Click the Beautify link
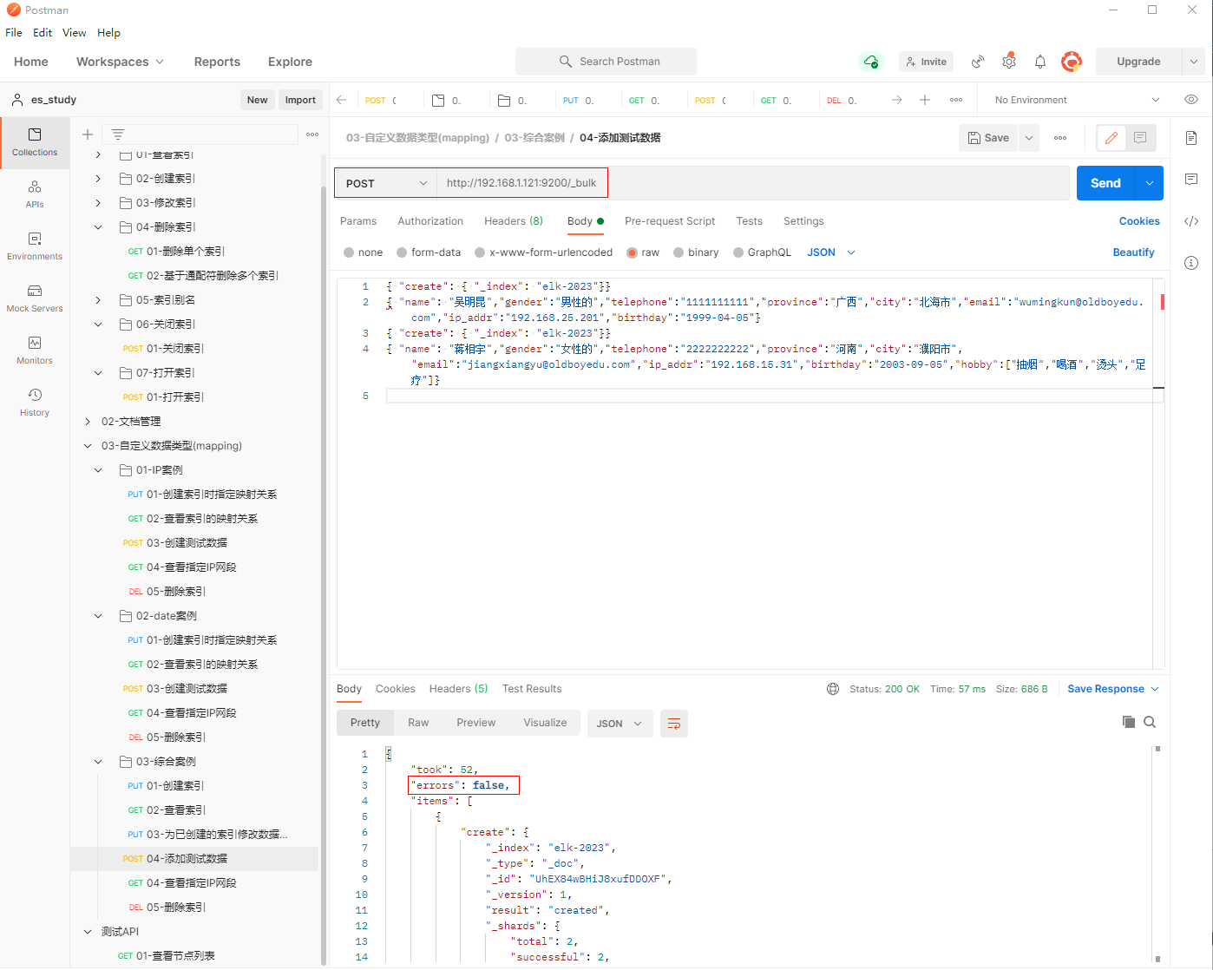1213x970 pixels. pos(1133,252)
